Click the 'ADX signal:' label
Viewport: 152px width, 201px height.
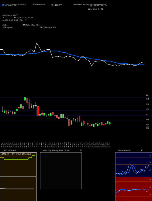click(x=8, y=27)
